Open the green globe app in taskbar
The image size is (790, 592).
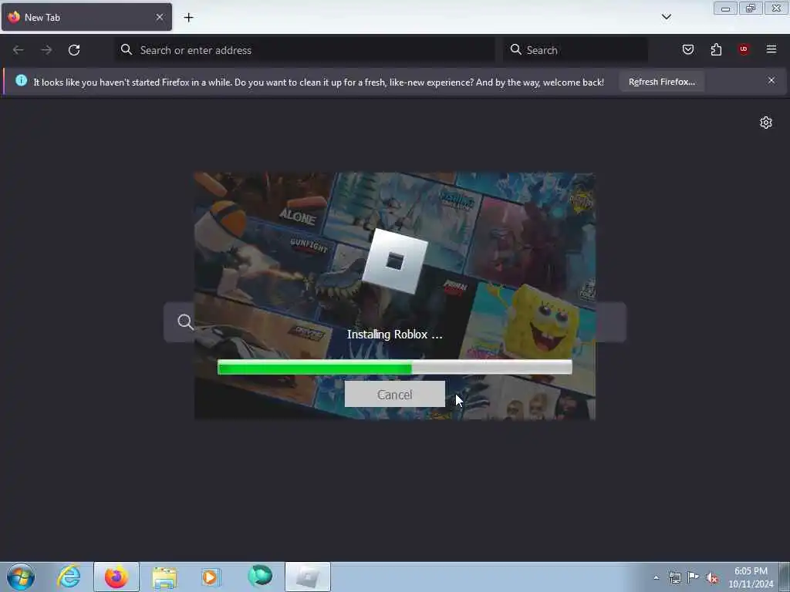pyautogui.click(x=260, y=577)
